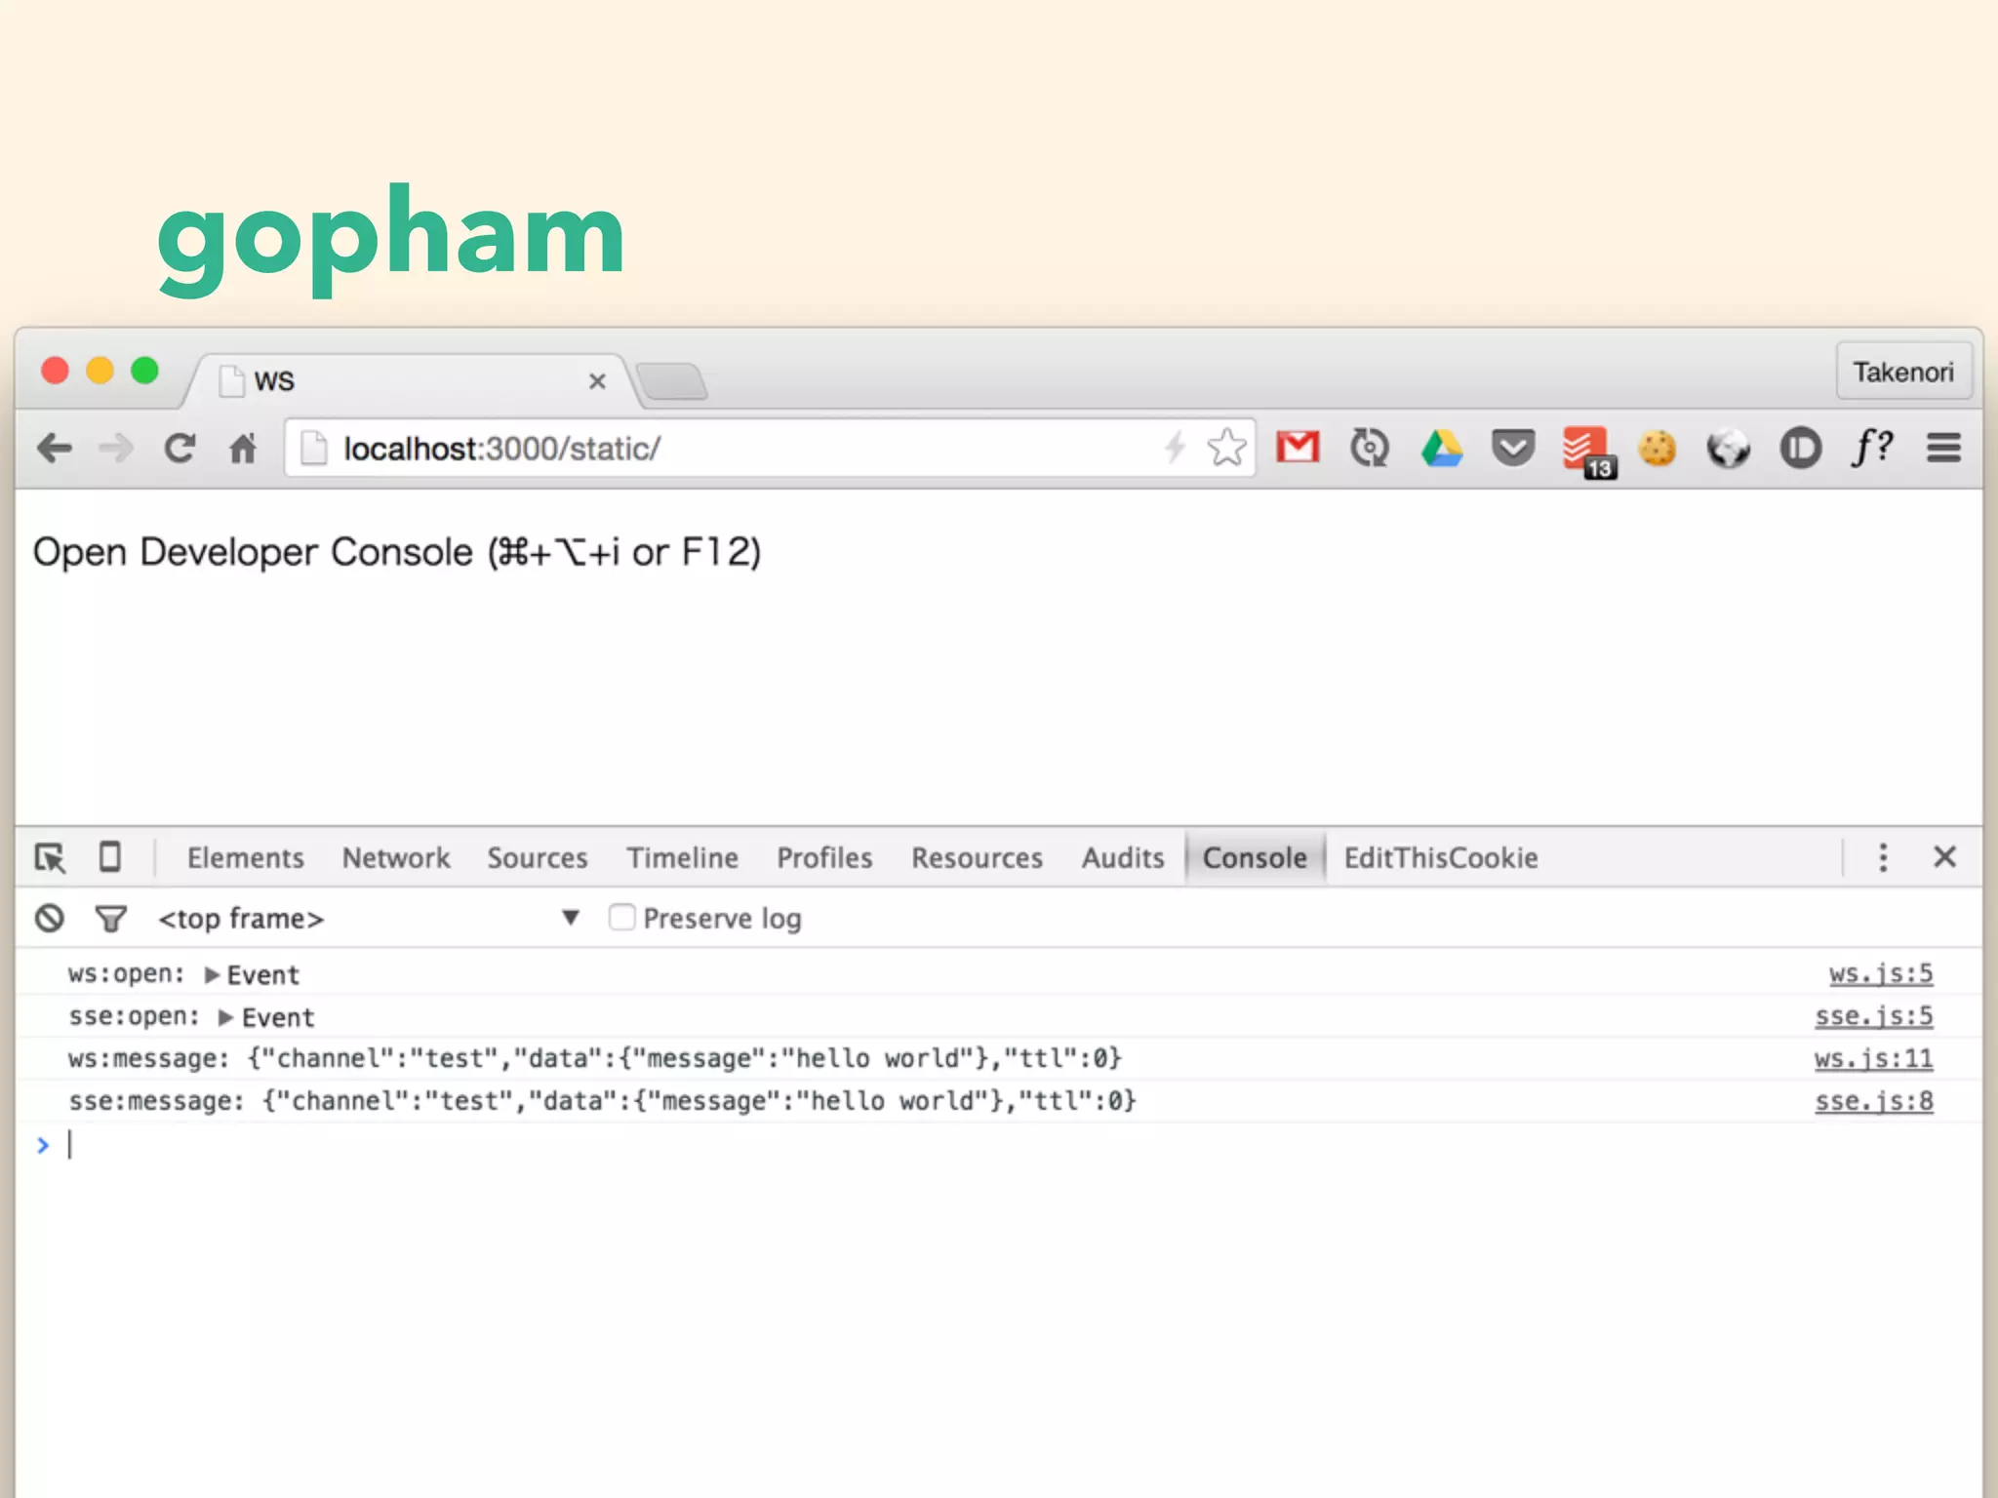Open source link ws.js:11
Viewport: 1998px width, 1498px height.
pyautogui.click(x=1874, y=1058)
